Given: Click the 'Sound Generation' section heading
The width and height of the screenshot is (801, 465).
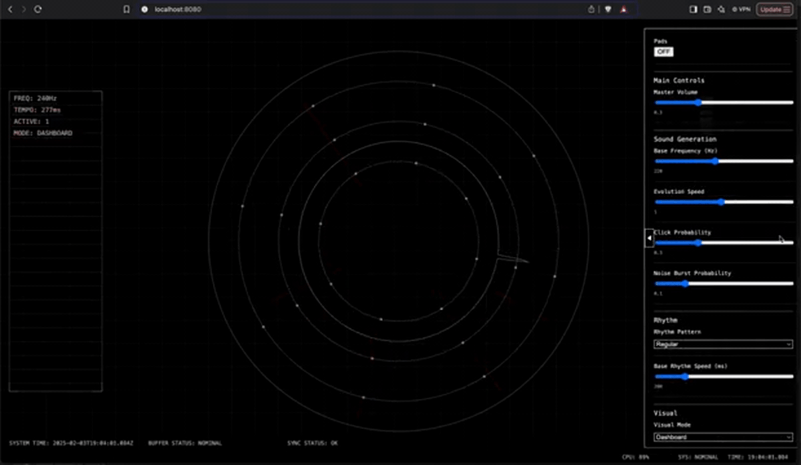Looking at the screenshot, I should pyautogui.click(x=685, y=139).
